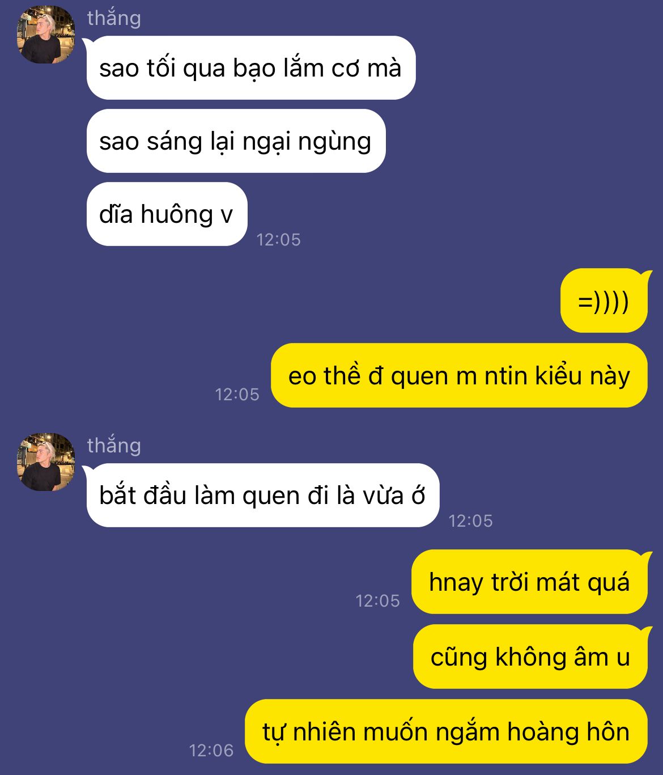Select the 'hnay trời mát quá' message
Viewport: 663px width, 775px height.
(x=530, y=582)
